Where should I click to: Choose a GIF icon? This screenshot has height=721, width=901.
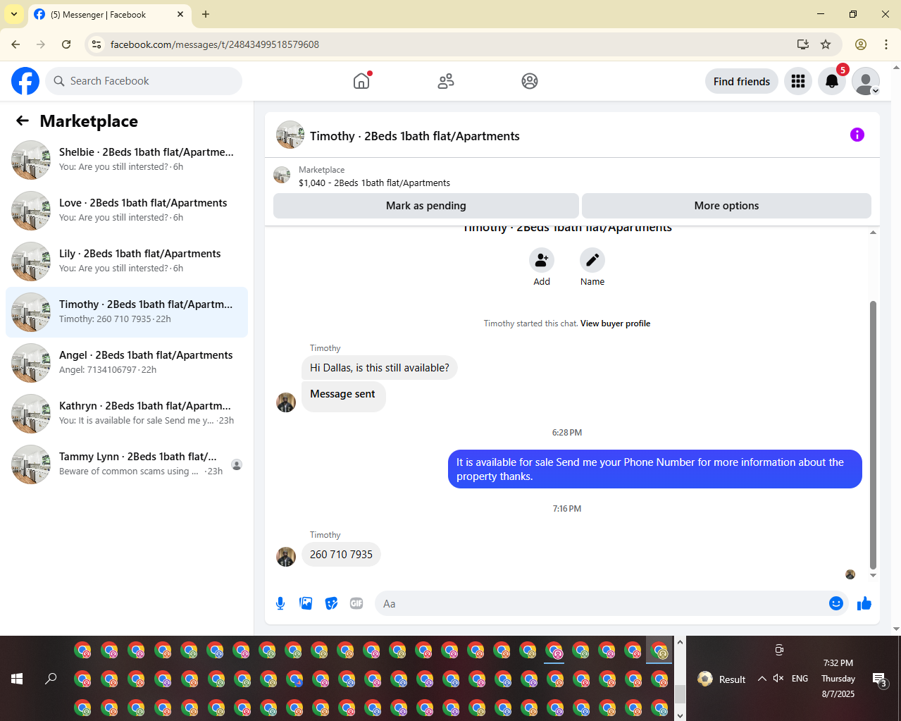(356, 603)
